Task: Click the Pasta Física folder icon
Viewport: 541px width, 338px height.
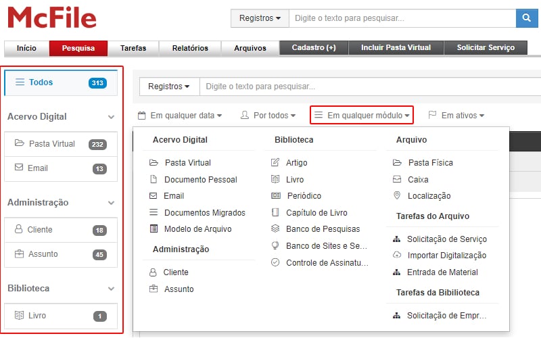Action: coord(396,163)
